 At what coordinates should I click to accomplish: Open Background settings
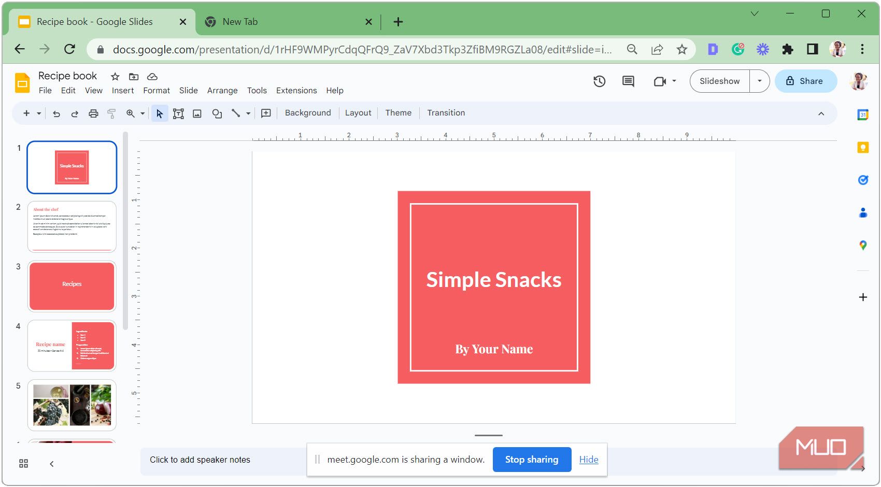(x=308, y=113)
